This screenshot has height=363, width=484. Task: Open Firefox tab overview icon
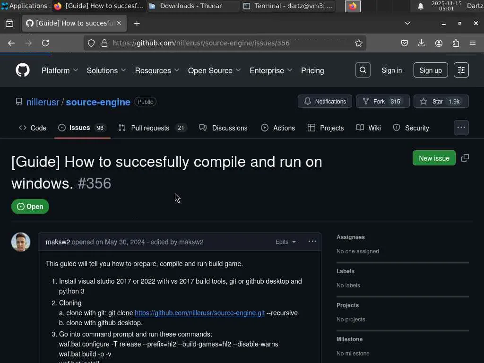click(x=9, y=23)
